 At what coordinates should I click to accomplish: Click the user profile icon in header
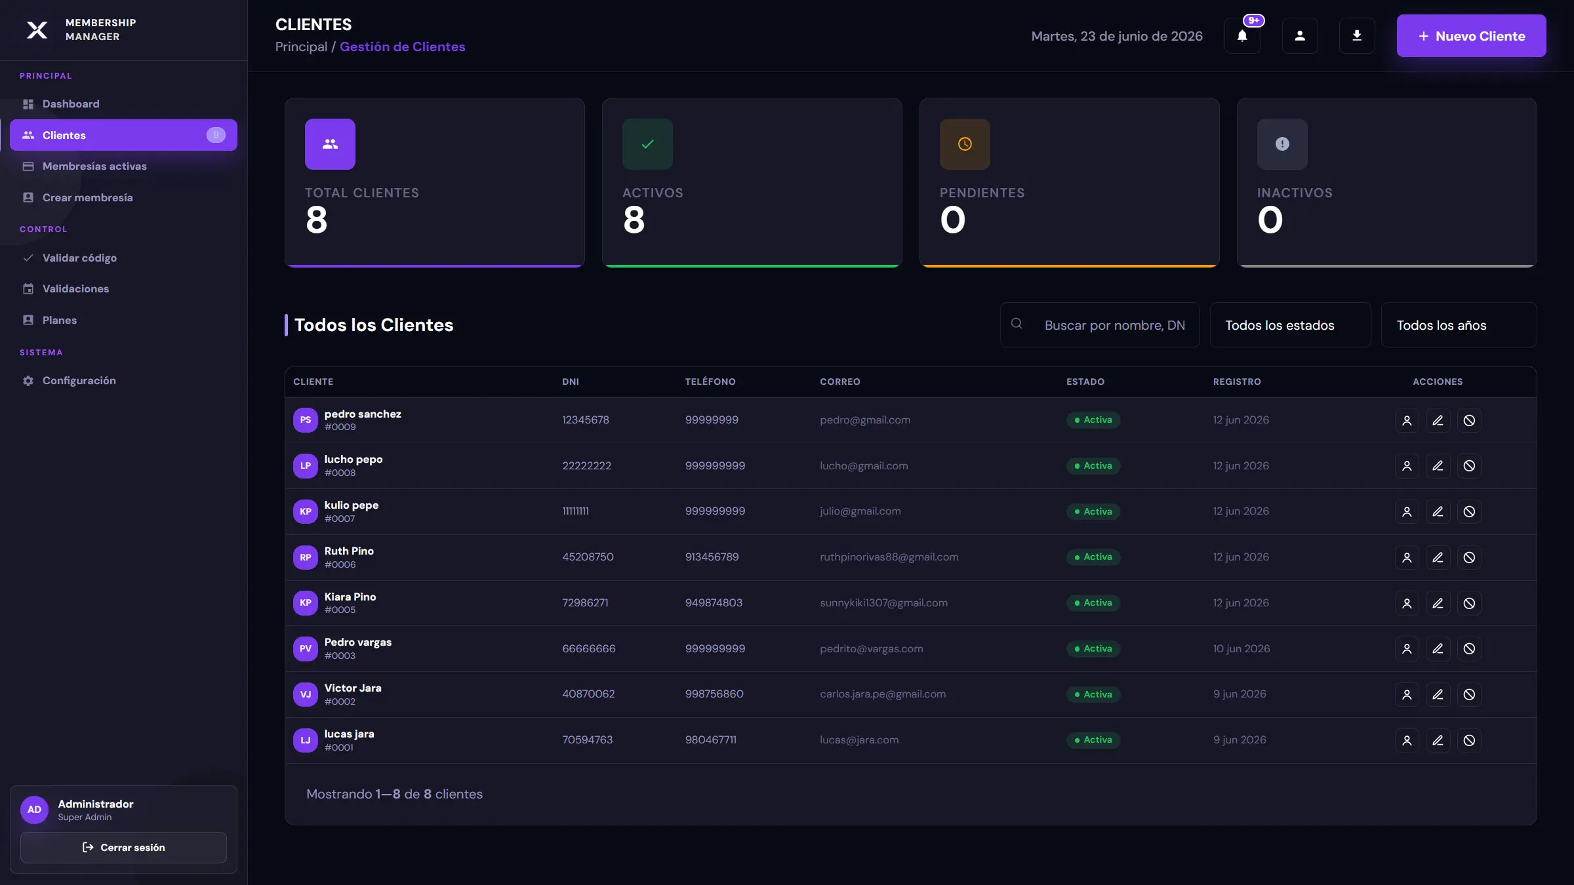[1300, 36]
